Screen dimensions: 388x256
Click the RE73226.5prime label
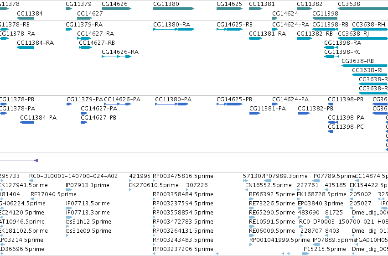pos(272,204)
